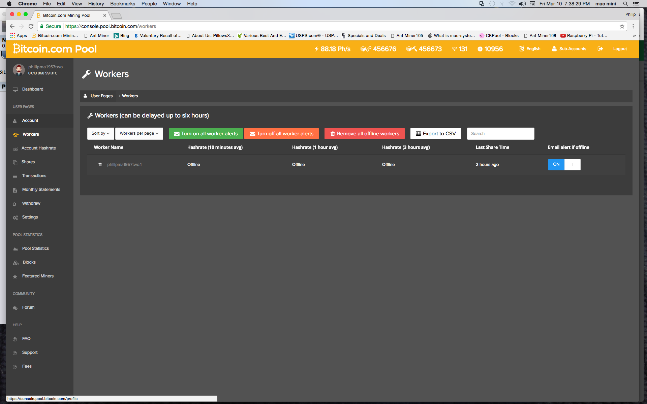
Task: Select the Bitcoin.com Mining Pool tab
Action: [71, 15]
